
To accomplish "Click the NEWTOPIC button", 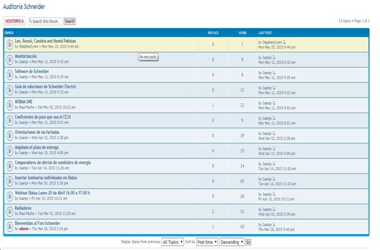I will click(x=14, y=21).
